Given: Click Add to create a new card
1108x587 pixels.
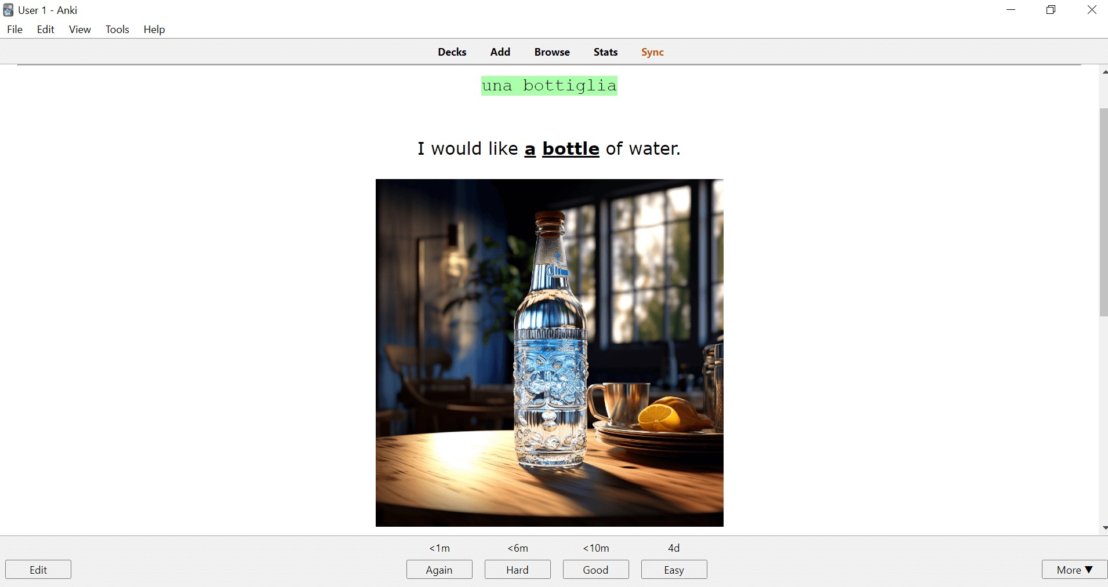Looking at the screenshot, I should click(x=500, y=52).
